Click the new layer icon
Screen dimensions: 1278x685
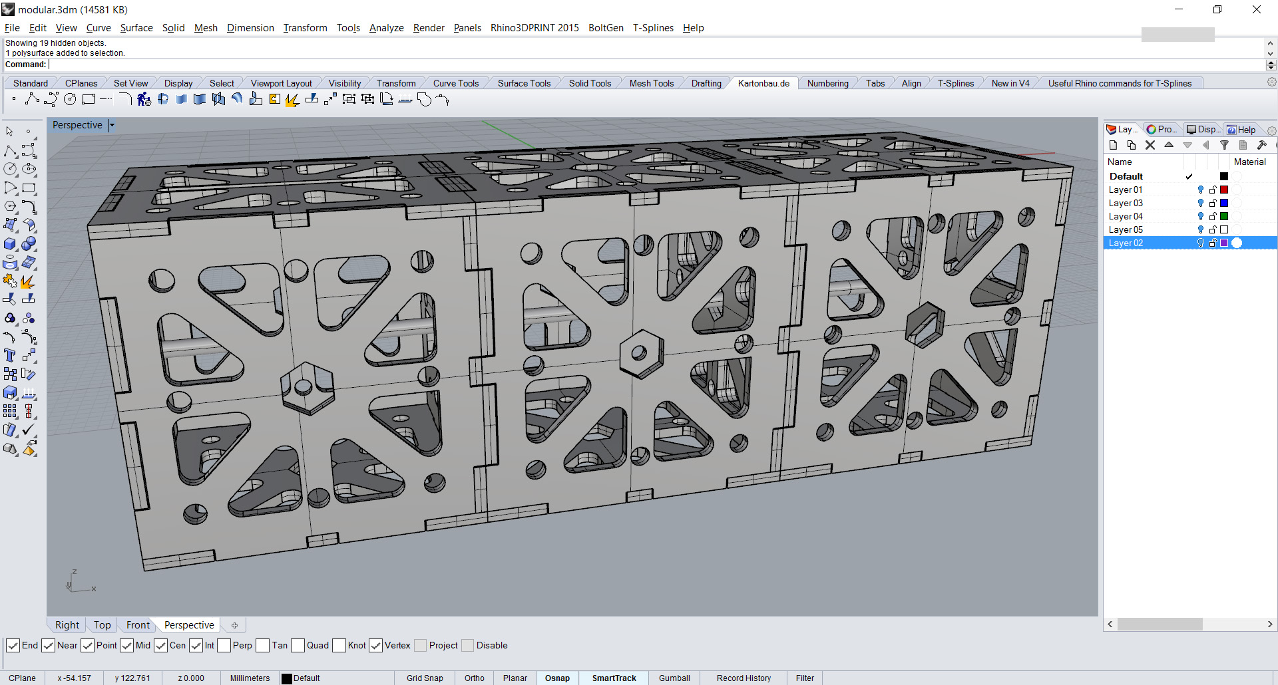pos(1113,145)
